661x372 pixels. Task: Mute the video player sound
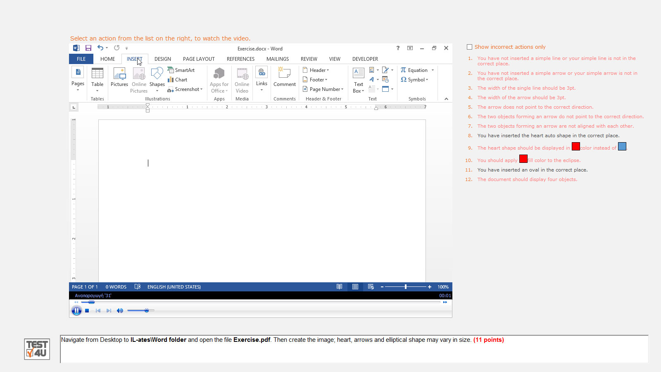coord(120,311)
